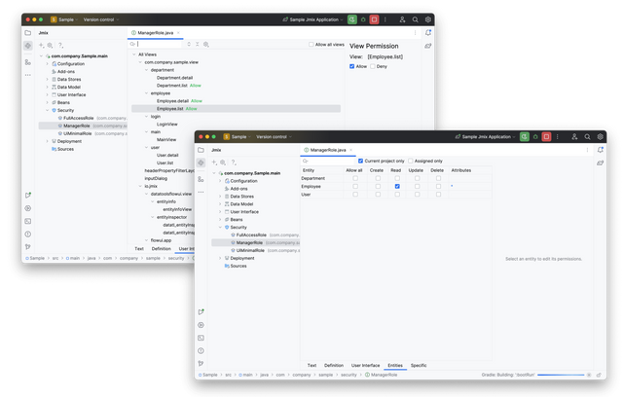Click the debug bug icon in the front window
The width and height of the screenshot is (623, 397).
535,136
